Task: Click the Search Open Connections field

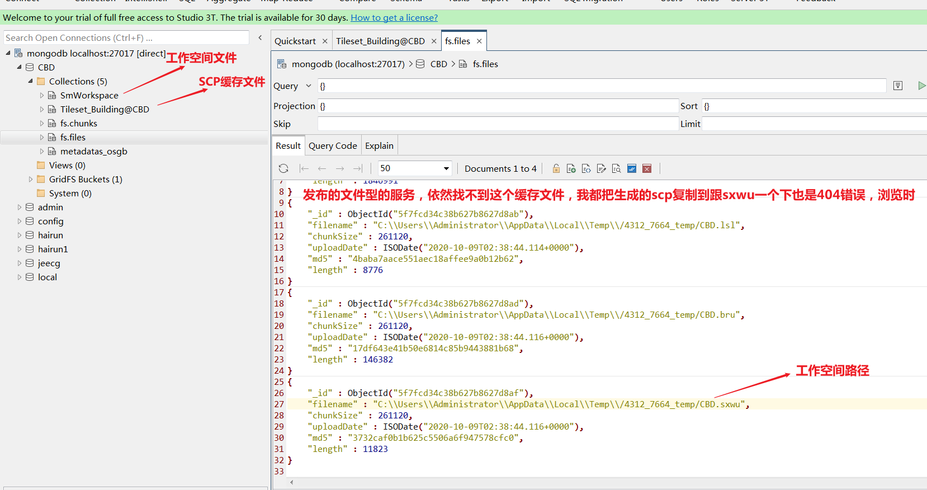Action: coord(126,37)
